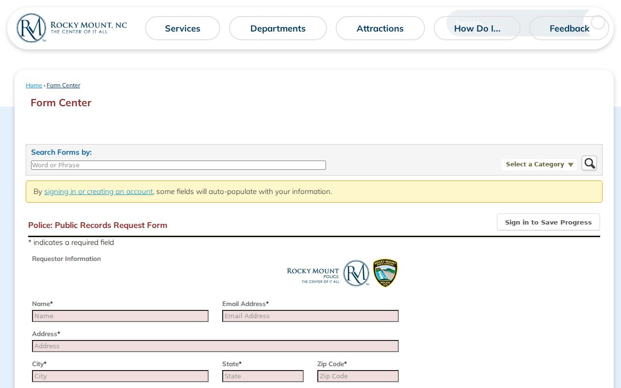Click the Sign in to Save Progress button
Image resolution: width=621 pixels, height=388 pixels.
point(548,222)
